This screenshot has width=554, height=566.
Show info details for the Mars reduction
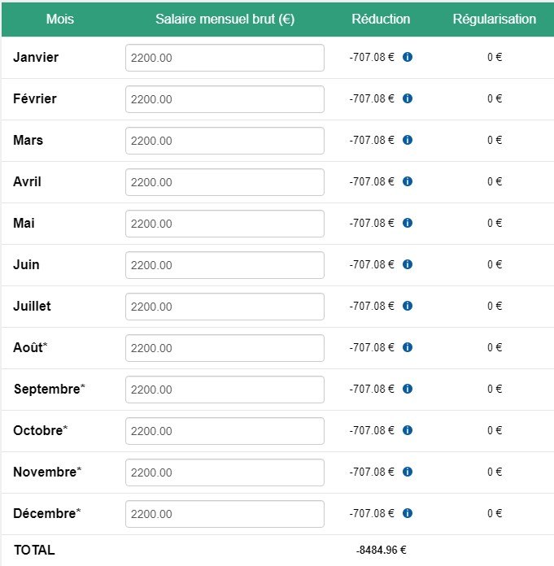(408, 140)
